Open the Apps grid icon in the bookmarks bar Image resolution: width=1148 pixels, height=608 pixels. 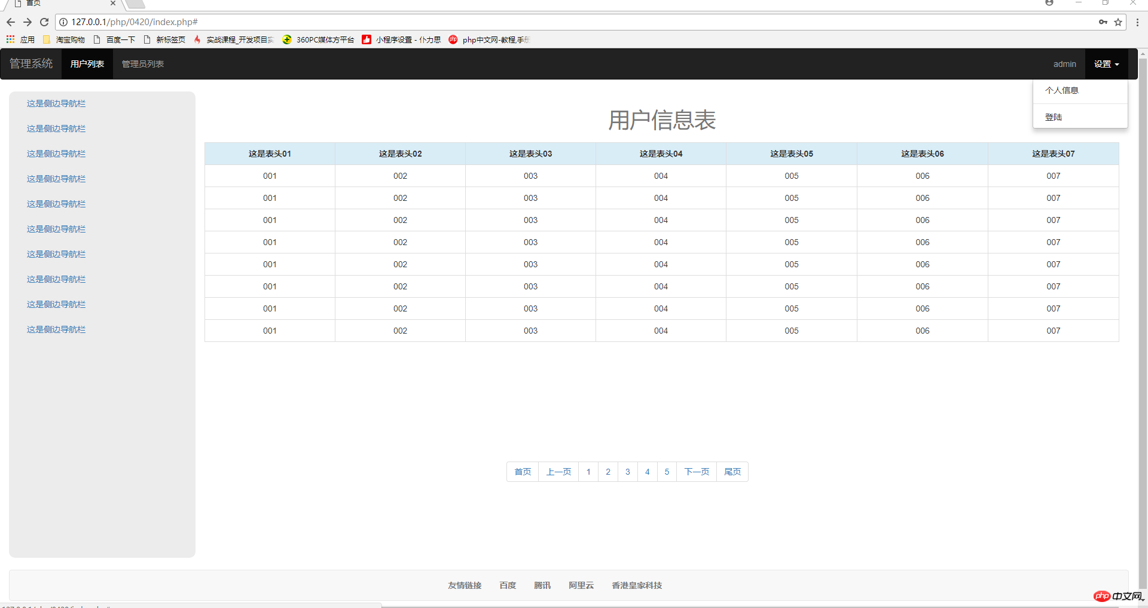point(10,39)
